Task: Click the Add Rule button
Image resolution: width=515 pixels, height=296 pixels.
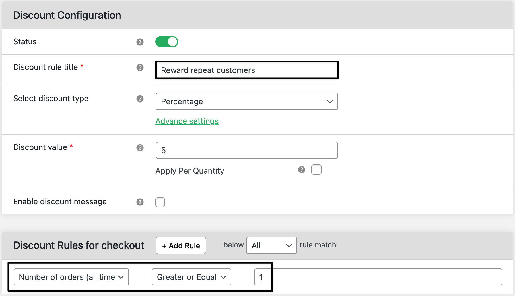Action: click(x=181, y=245)
